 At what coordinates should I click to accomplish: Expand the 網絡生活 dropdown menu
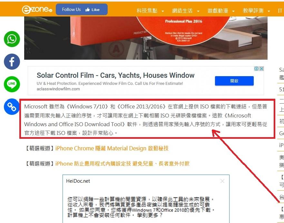(x=186, y=11)
